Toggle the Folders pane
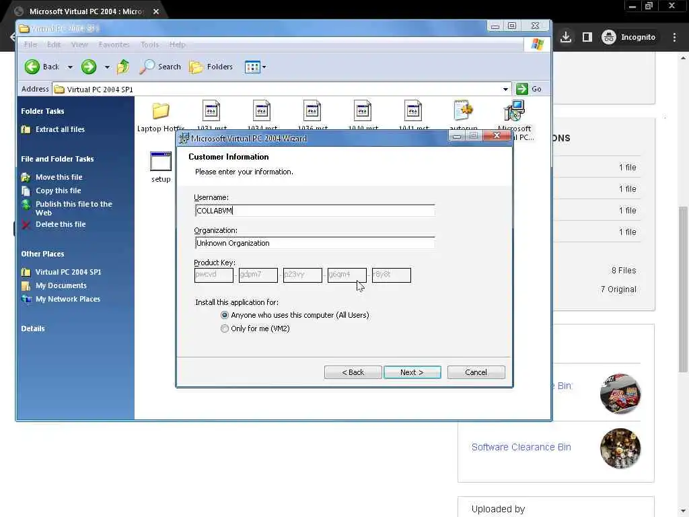This screenshot has height=517, width=689. [211, 67]
